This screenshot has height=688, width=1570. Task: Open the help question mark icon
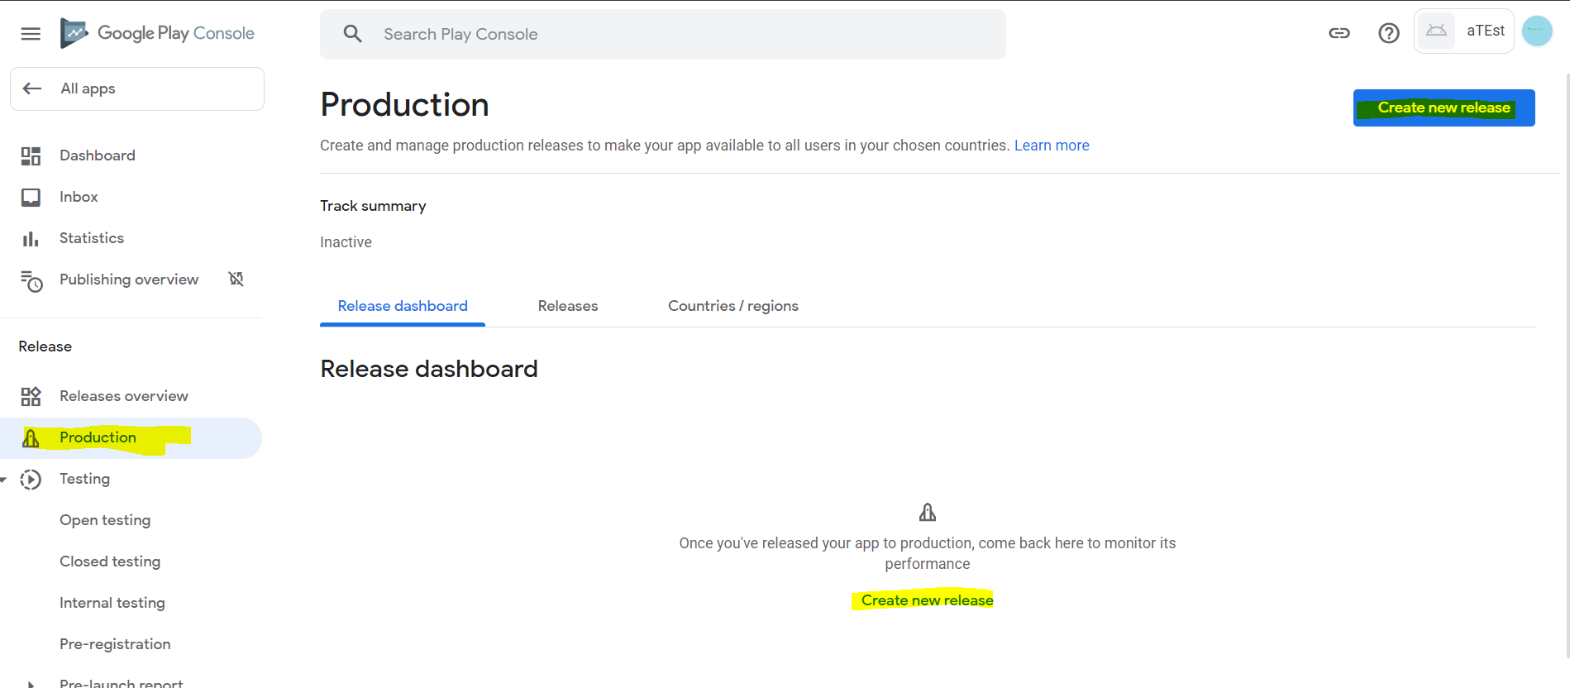[1389, 33]
